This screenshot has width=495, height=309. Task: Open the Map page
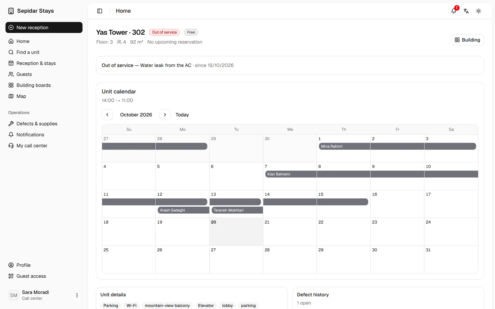click(44, 96)
